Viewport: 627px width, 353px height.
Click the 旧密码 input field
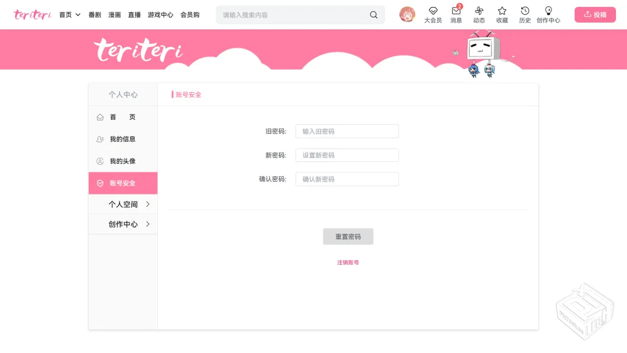pos(347,131)
